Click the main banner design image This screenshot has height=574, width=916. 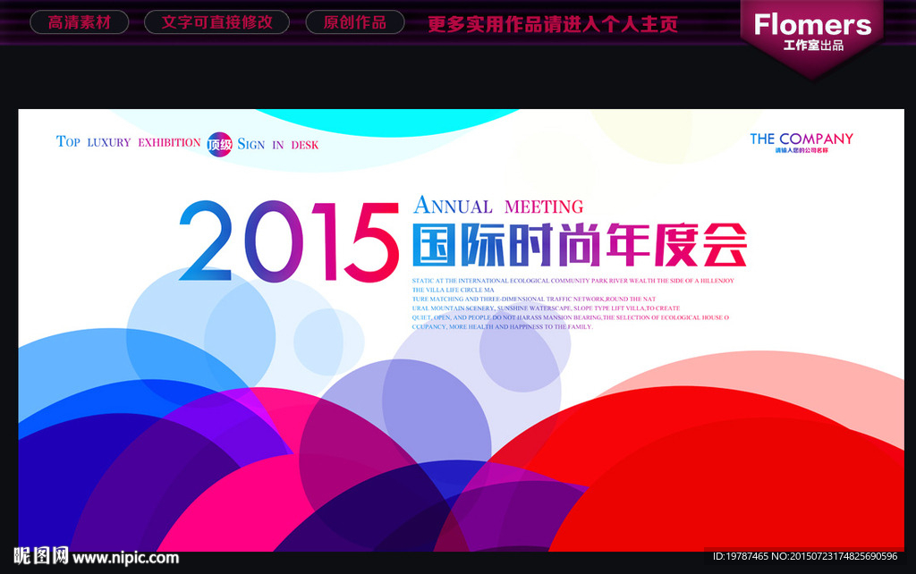pos(461,330)
